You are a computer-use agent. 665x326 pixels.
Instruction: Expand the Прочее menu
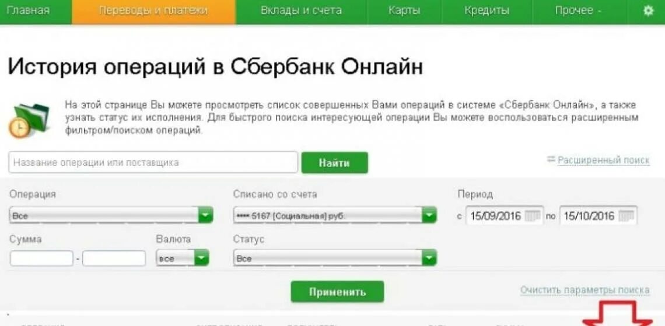click(x=579, y=10)
